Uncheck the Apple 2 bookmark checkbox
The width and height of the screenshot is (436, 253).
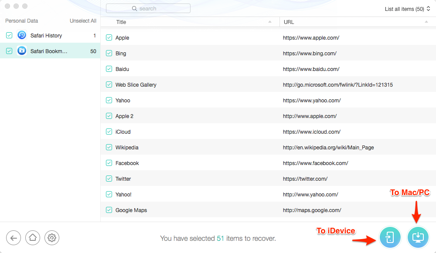click(109, 116)
